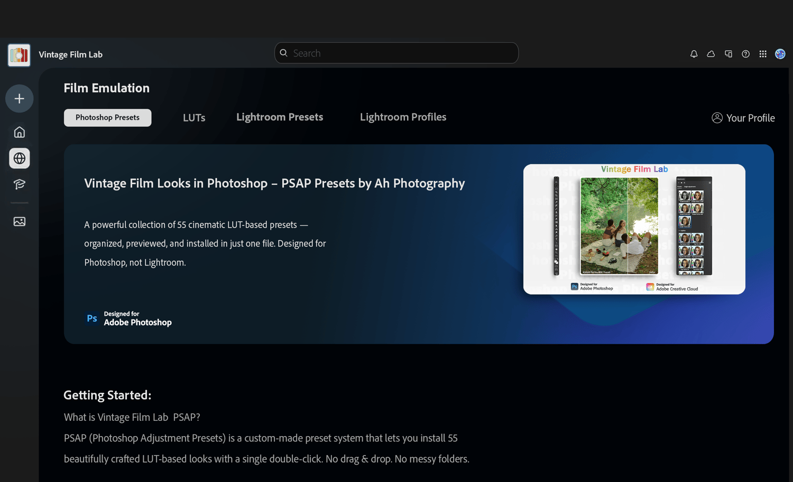Select the Photoshop Presets tab
This screenshot has width=793, height=482.
click(x=107, y=118)
